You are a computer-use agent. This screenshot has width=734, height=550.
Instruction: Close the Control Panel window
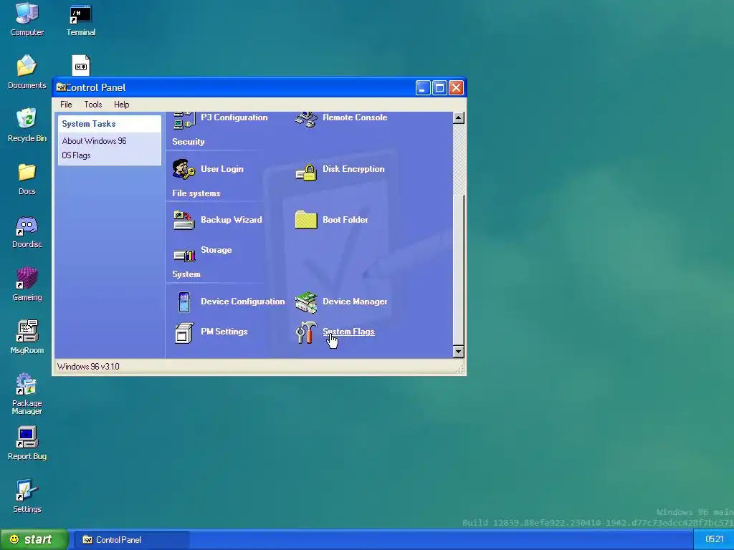coord(457,88)
